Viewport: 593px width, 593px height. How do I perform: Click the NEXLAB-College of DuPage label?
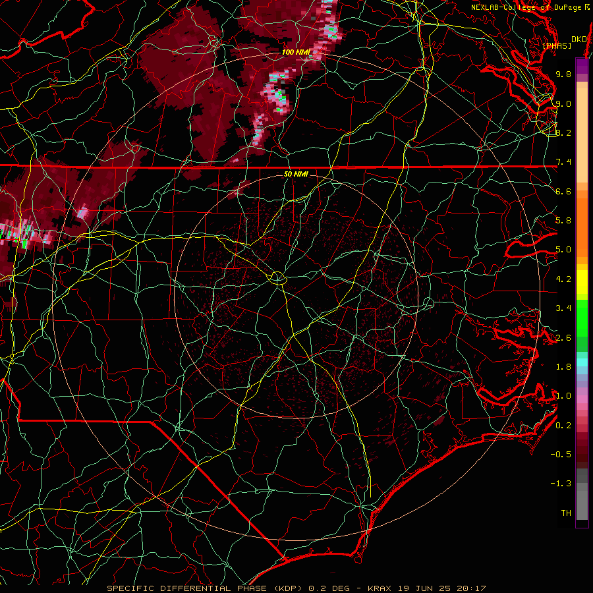pos(526,7)
